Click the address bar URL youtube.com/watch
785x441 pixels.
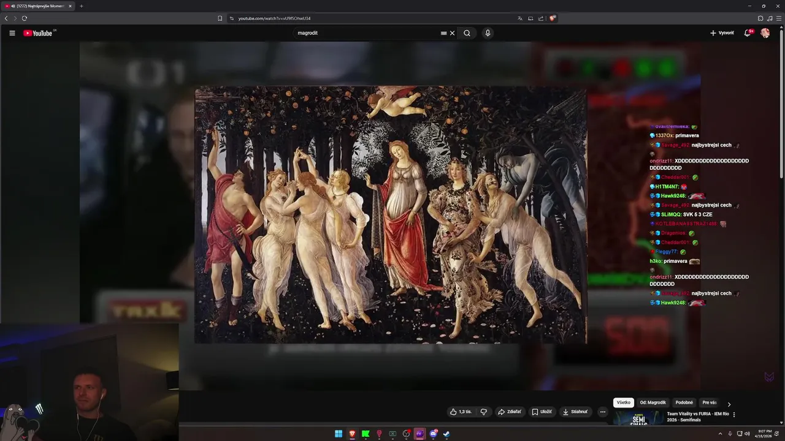(x=274, y=18)
